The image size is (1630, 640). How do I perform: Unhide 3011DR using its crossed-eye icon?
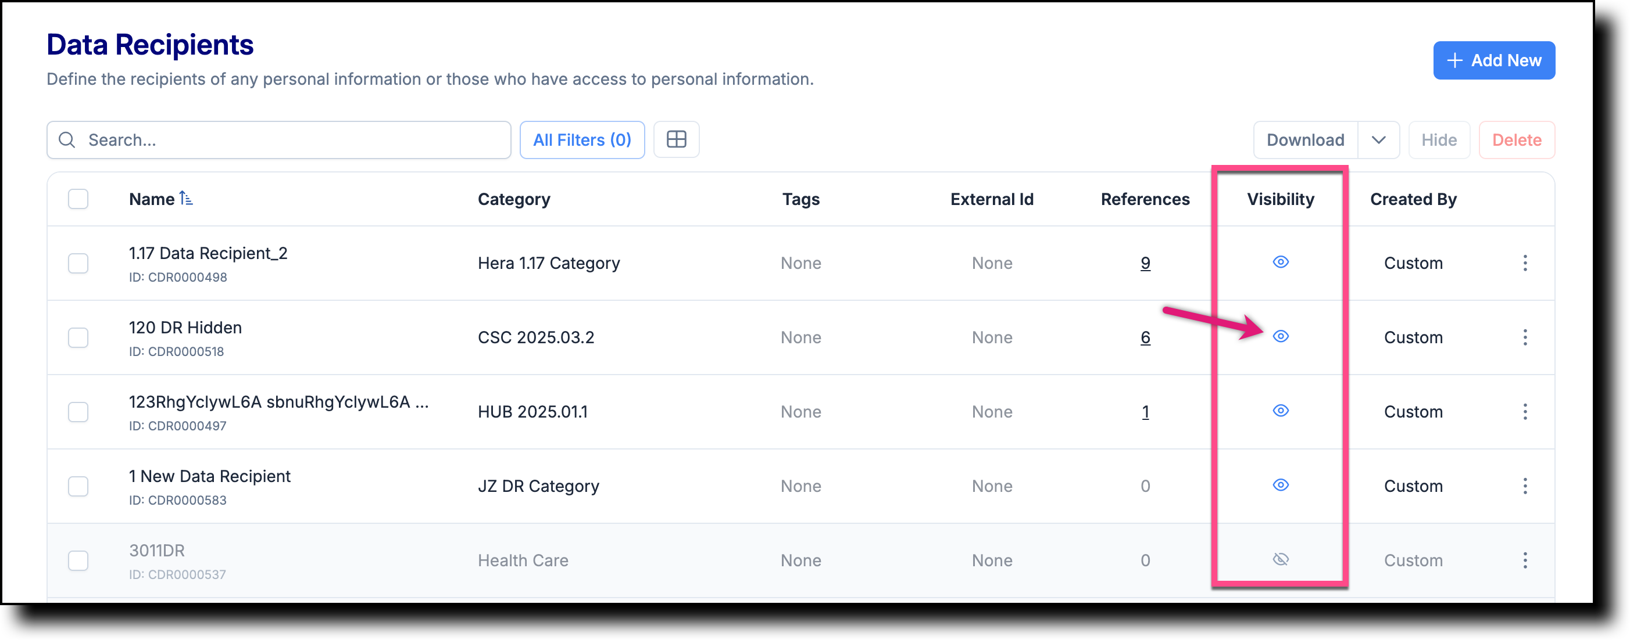point(1280,559)
